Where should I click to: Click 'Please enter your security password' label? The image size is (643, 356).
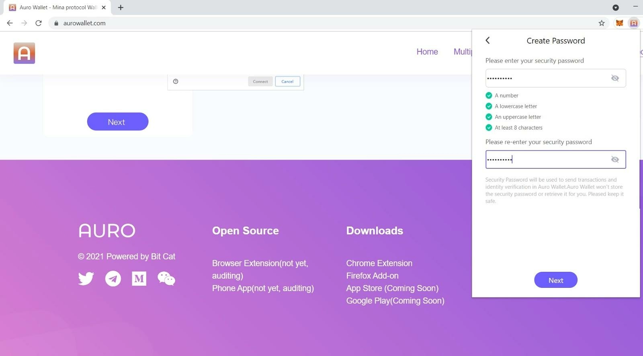click(x=534, y=61)
